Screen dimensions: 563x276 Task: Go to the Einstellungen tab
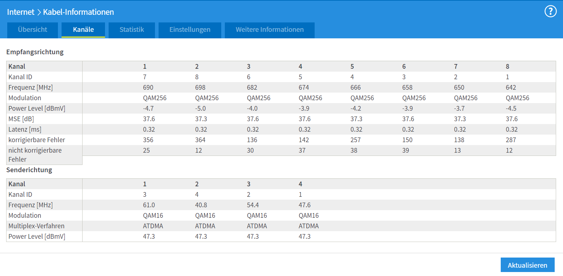(190, 30)
